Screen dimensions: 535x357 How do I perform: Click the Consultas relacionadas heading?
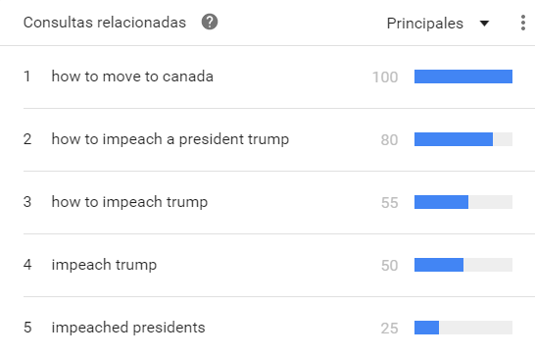tap(105, 23)
